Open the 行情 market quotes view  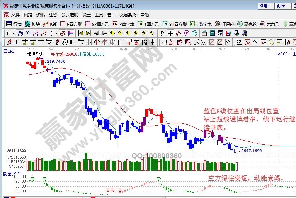point(14,24)
